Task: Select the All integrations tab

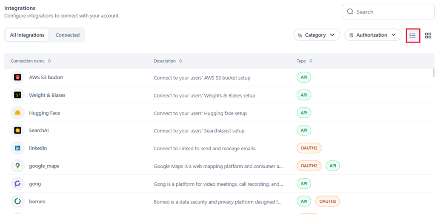Action: 27,35
